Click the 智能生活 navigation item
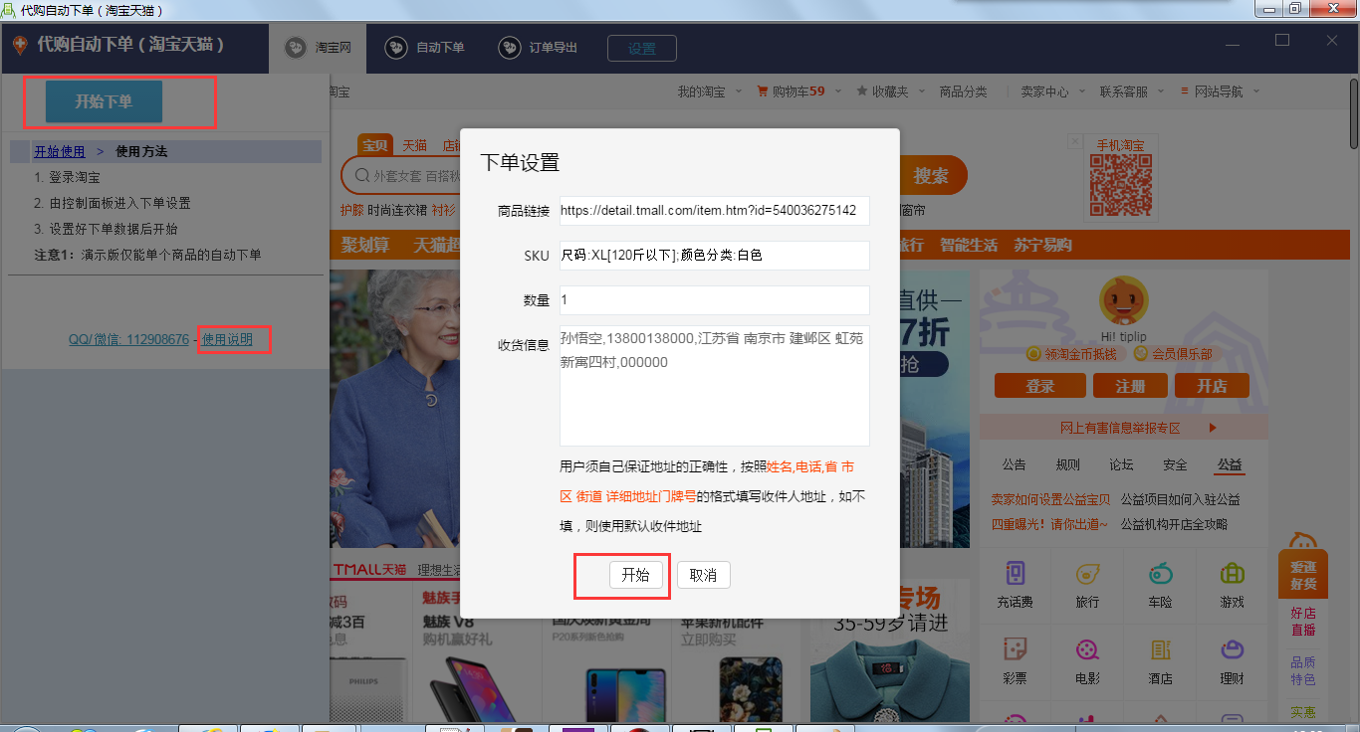This screenshot has width=1360, height=732. (x=969, y=245)
